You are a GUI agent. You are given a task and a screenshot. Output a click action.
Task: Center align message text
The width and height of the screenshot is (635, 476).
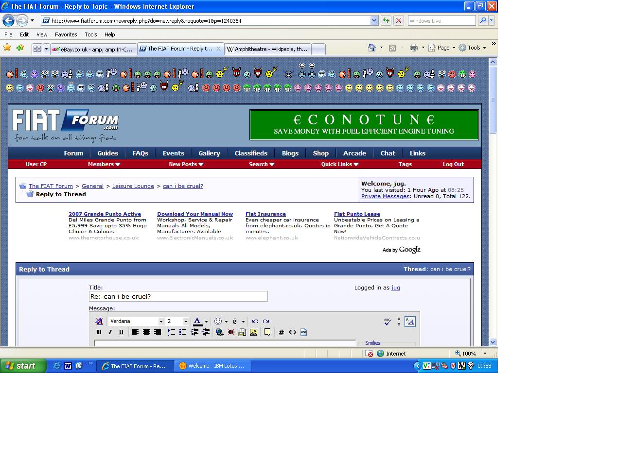(146, 332)
